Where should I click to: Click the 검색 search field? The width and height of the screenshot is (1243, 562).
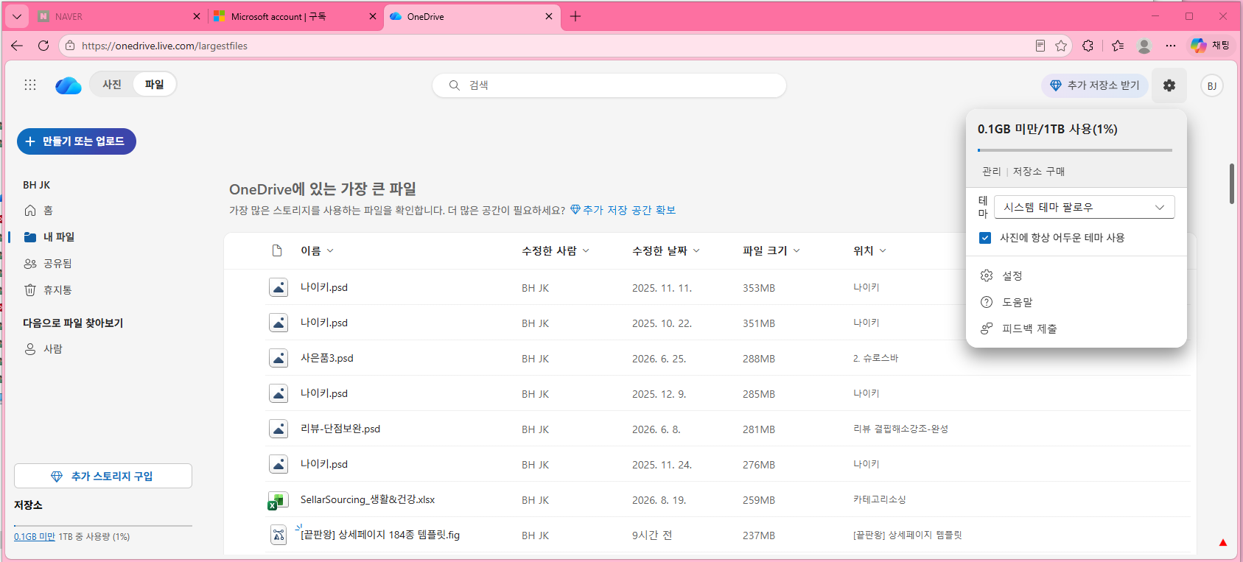[x=609, y=85]
